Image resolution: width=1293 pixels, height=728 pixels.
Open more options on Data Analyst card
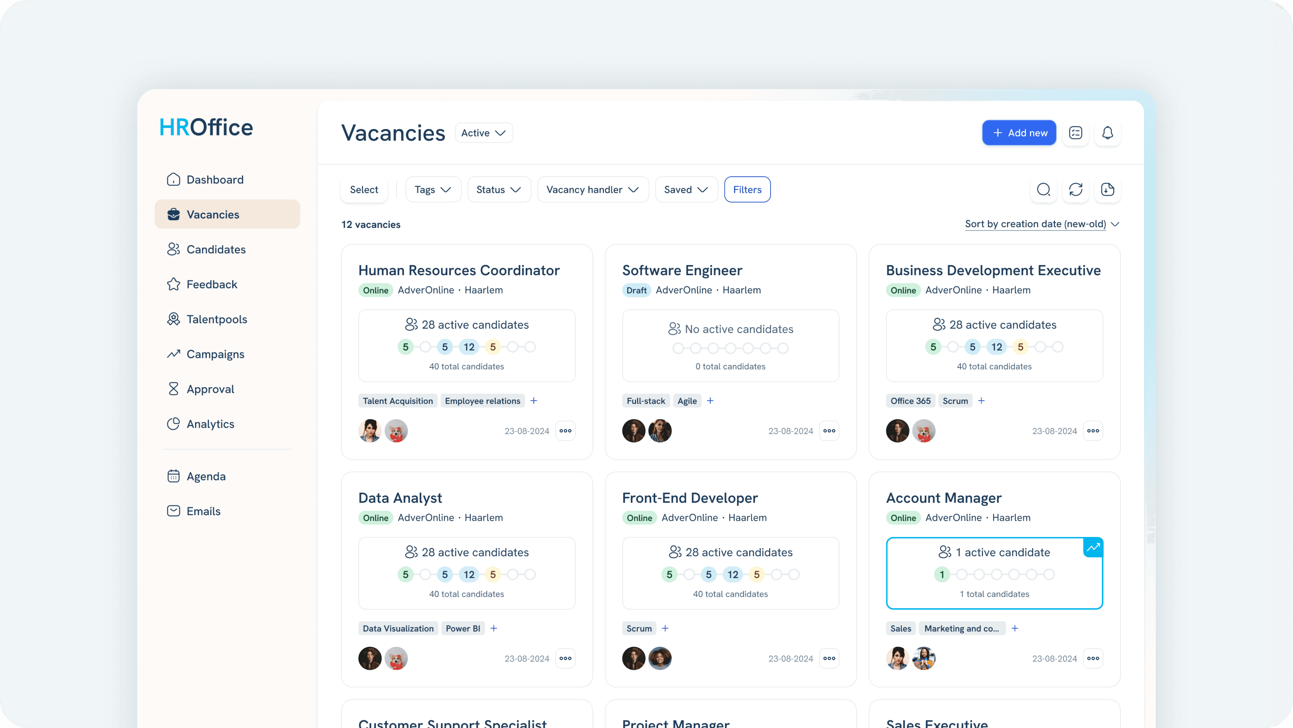(x=565, y=658)
